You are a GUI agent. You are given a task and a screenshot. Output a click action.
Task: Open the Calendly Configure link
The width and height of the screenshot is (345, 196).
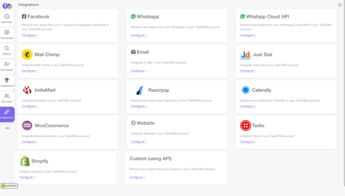click(248, 106)
